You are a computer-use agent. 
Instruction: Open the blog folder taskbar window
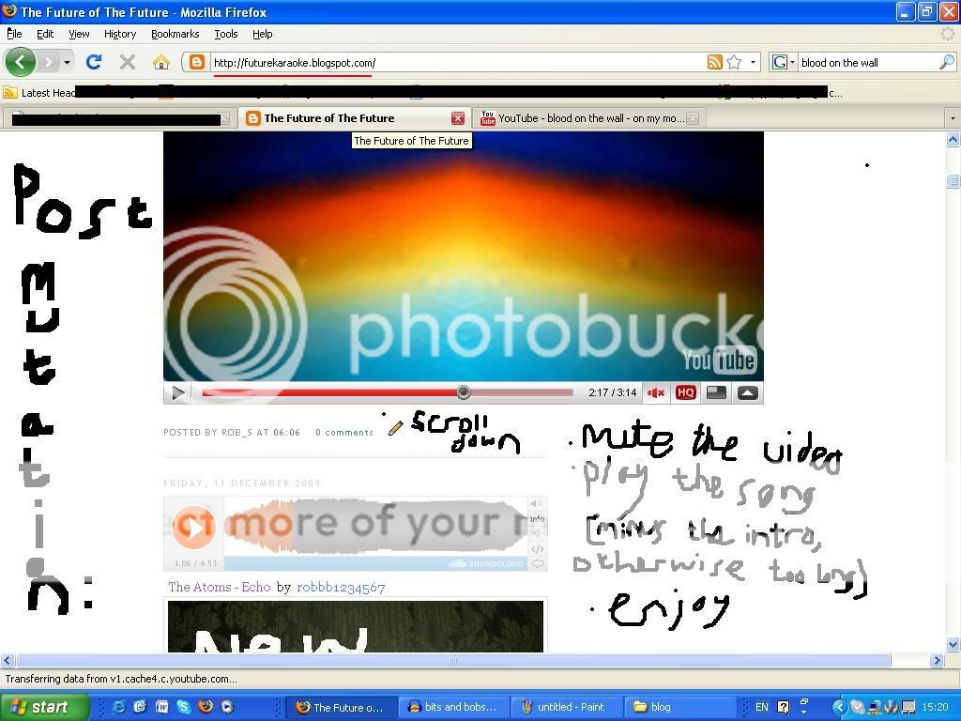coord(678,707)
